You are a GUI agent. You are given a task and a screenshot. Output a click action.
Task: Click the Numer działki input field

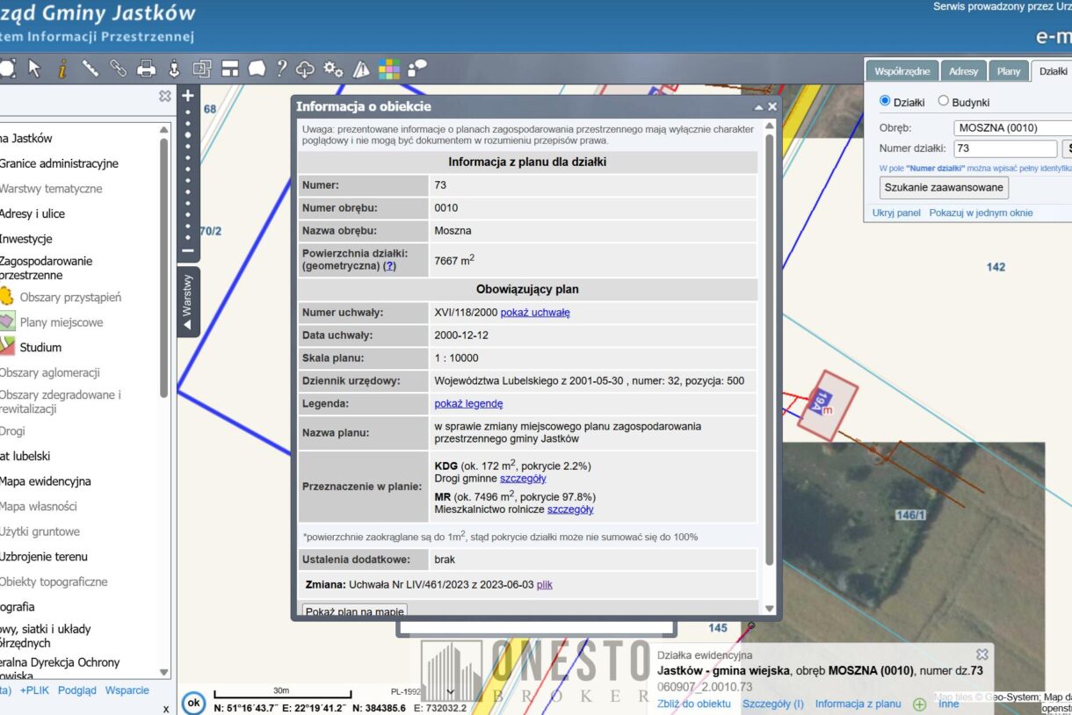click(x=1004, y=148)
